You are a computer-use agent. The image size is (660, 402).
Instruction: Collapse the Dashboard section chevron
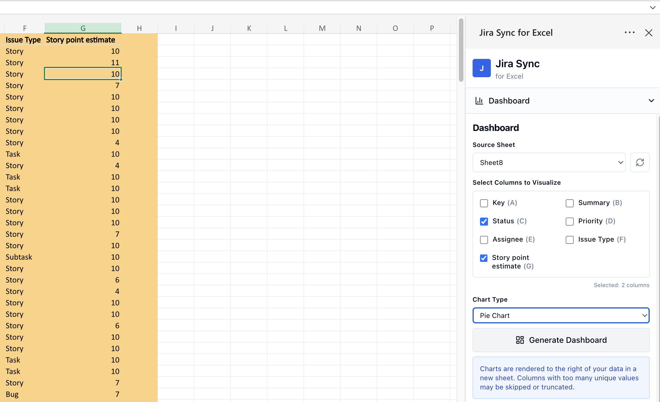pos(651,101)
